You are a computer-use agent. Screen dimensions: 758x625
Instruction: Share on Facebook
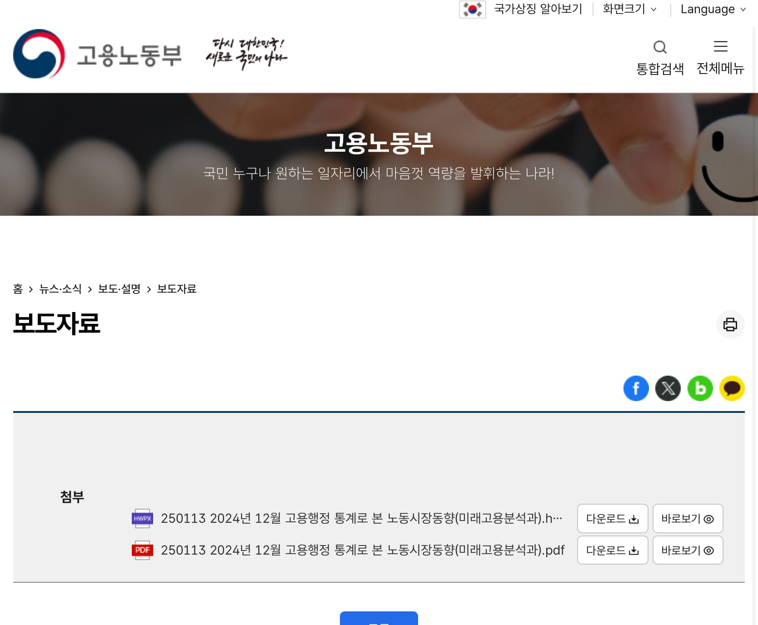pos(636,388)
